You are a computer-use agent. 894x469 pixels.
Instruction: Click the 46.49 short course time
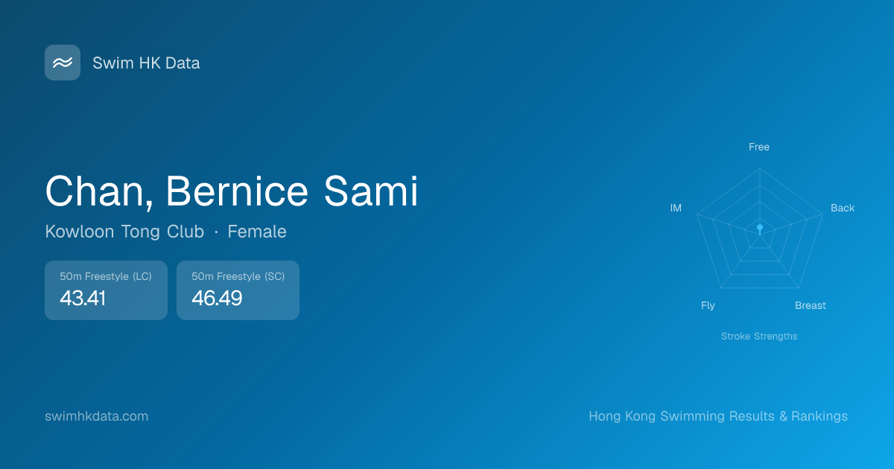click(x=217, y=299)
